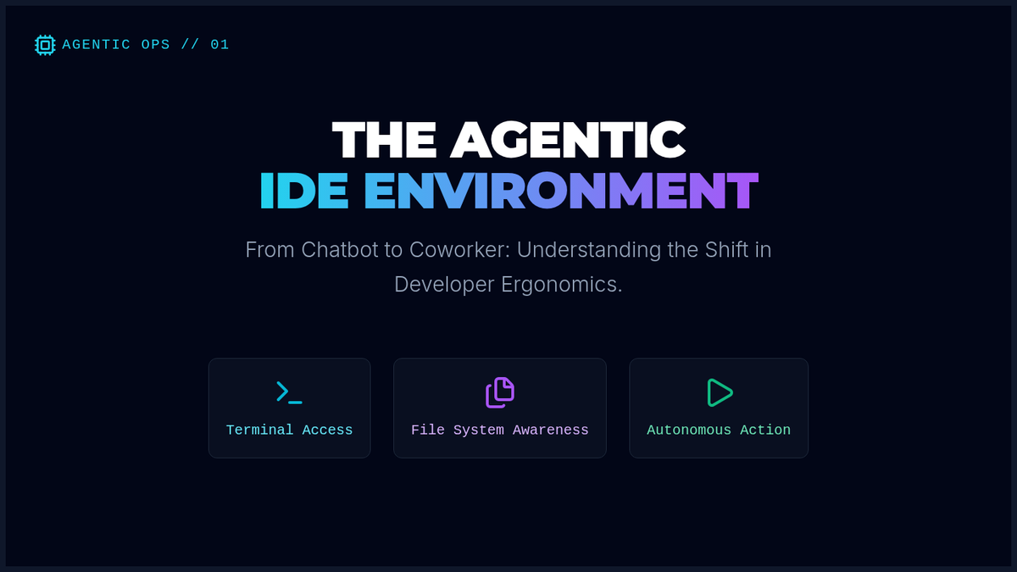Click the word 'Awareness' in the middle card

pos(551,430)
